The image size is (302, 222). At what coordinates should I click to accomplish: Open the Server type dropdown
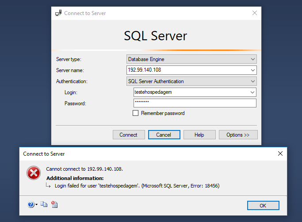click(191, 59)
